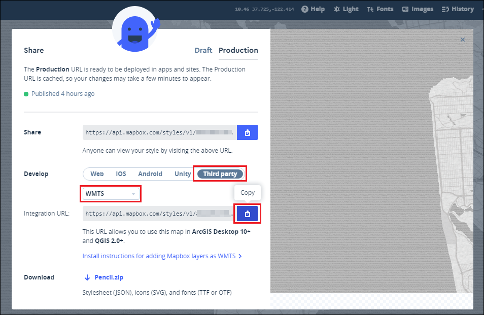
Task: Click the chevron after the WMTS instructions link
Action: [x=240, y=256]
